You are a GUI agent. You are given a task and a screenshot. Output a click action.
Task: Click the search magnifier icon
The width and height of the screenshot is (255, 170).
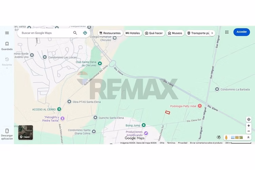(75, 33)
